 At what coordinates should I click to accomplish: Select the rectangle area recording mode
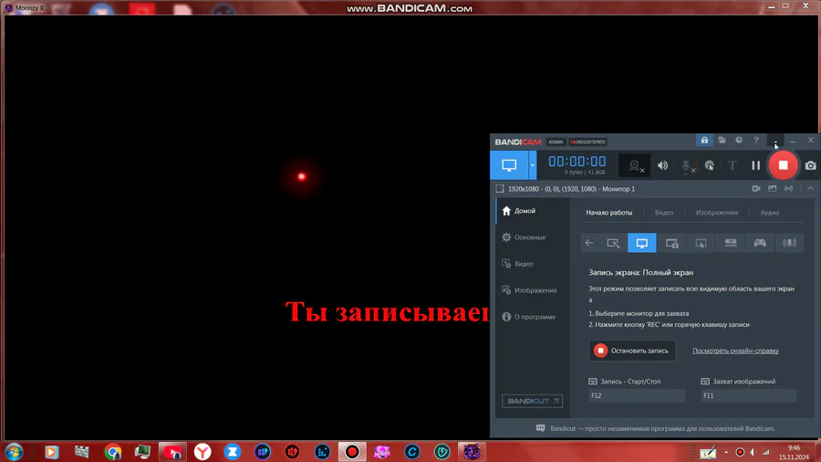pos(613,243)
